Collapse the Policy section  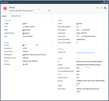pyautogui.click(x=105, y=21)
